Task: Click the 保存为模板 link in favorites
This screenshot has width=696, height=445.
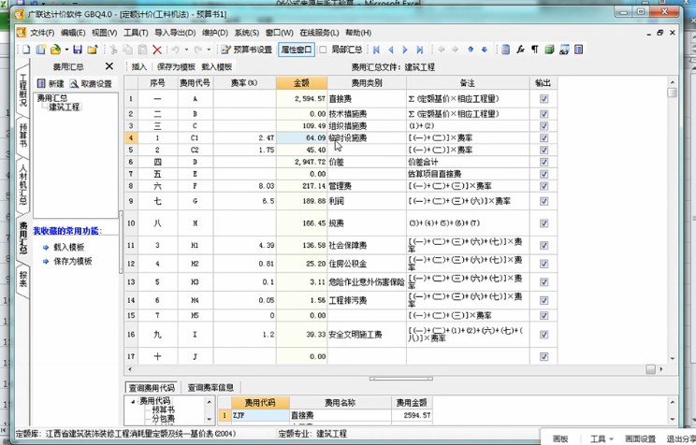Action: click(x=73, y=262)
